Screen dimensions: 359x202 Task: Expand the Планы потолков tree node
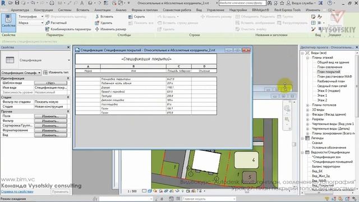tap(307, 105)
